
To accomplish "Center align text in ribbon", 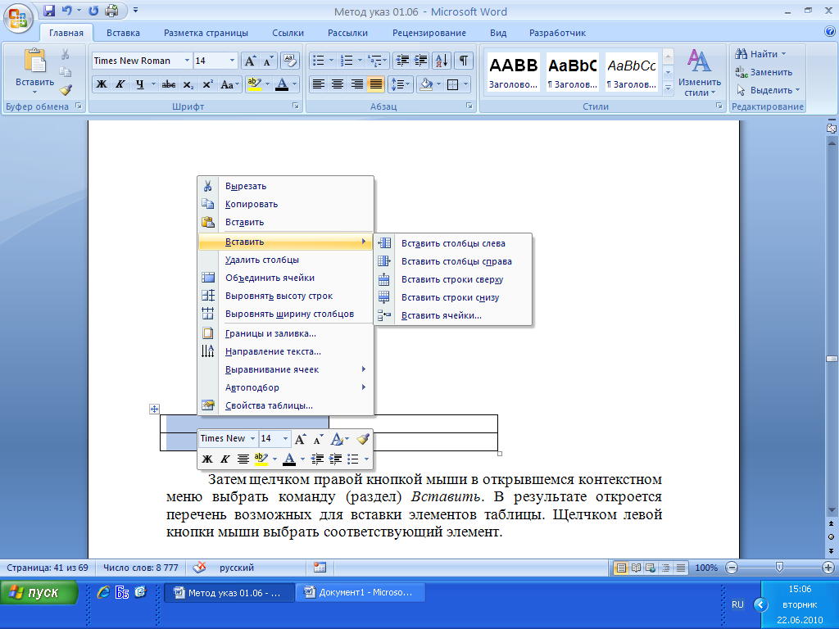I will pos(338,84).
